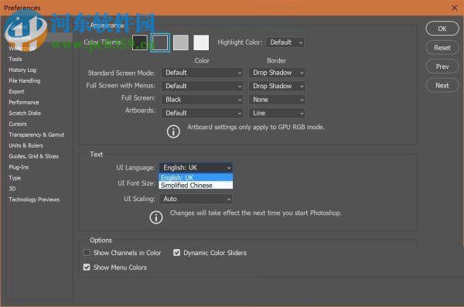This screenshot has height=307, width=464.
Task: Open Full Screen with Menus color dropdown
Action: click(x=202, y=86)
